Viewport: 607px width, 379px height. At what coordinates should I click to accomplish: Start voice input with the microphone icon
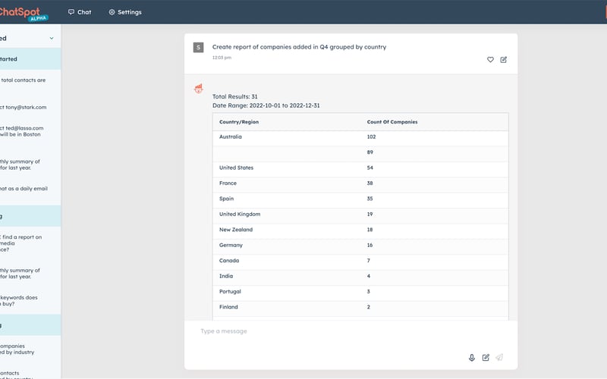tap(472, 358)
